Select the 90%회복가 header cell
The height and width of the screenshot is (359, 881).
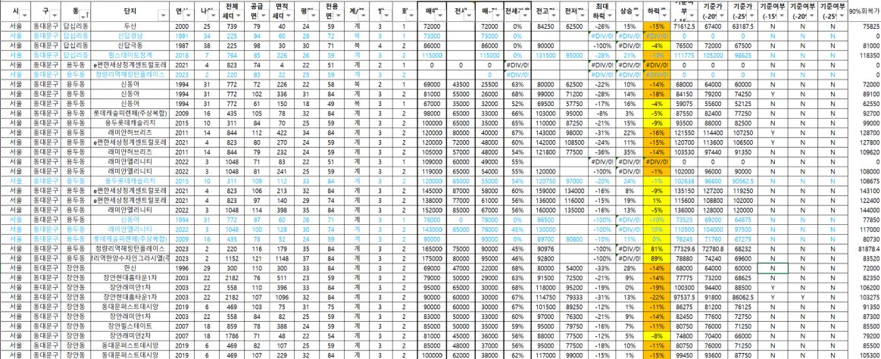(864, 11)
